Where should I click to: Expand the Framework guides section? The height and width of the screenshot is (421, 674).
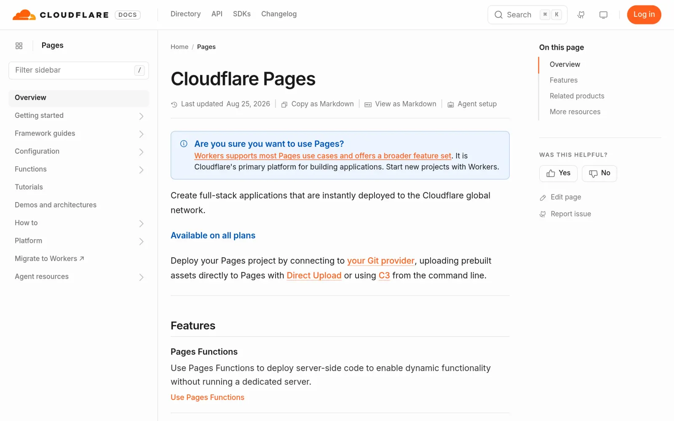pos(142,134)
